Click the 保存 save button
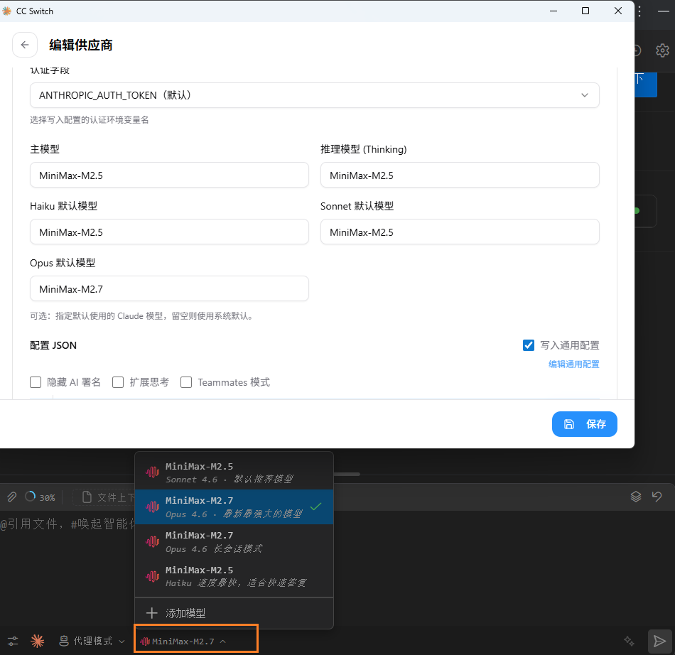The width and height of the screenshot is (675, 655). coord(584,424)
